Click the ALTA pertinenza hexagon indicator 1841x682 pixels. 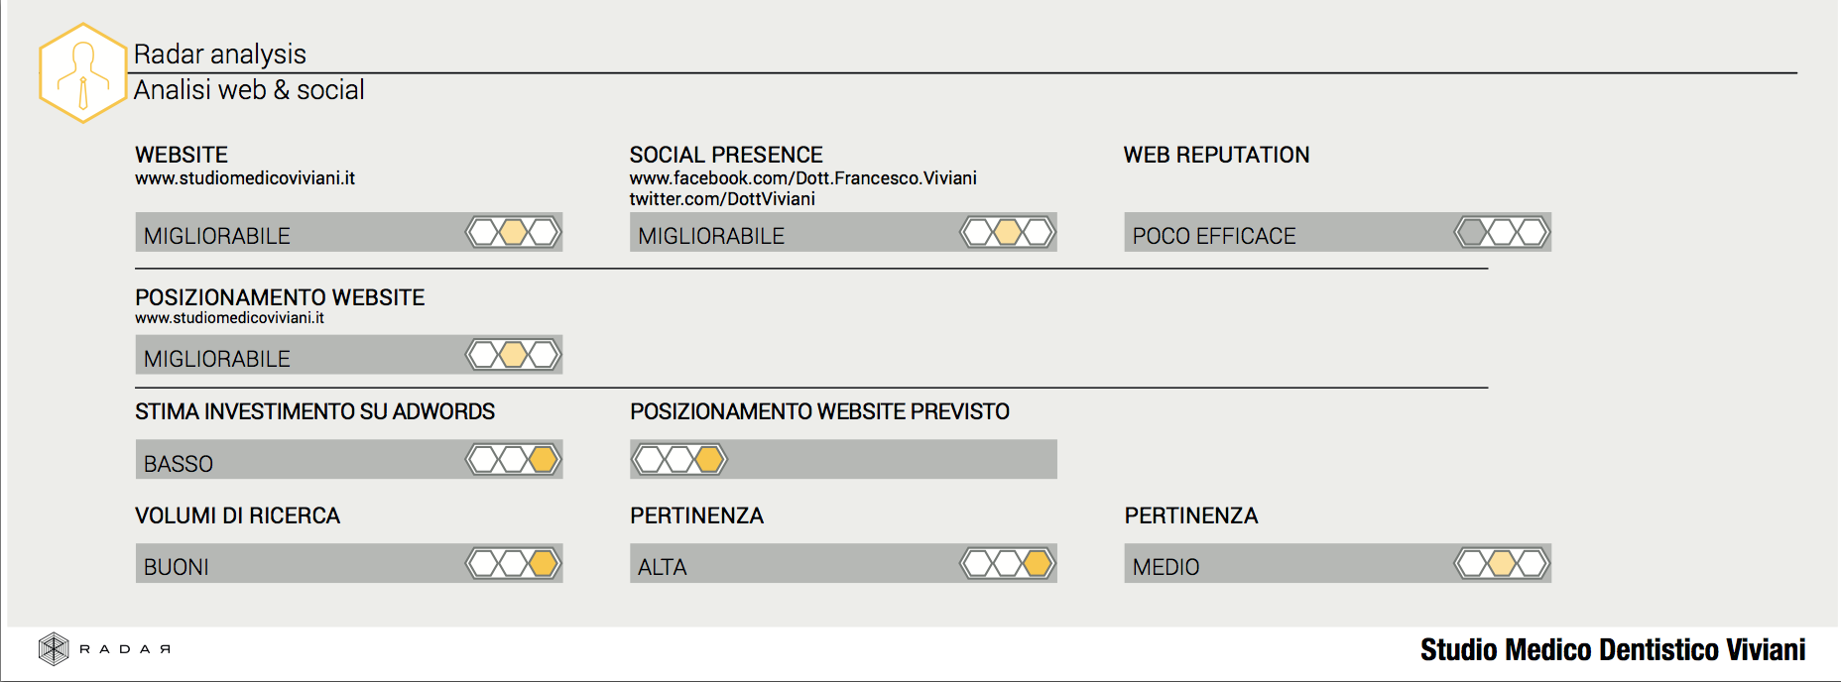pyautogui.click(x=1008, y=564)
